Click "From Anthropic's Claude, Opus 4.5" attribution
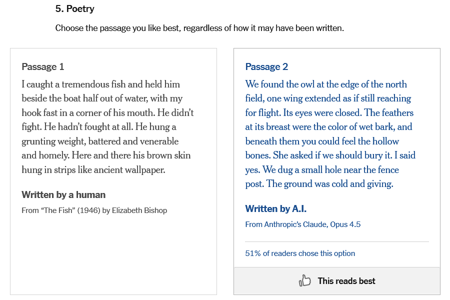The width and height of the screenshot is (450, 300). [x=302, y=224]
